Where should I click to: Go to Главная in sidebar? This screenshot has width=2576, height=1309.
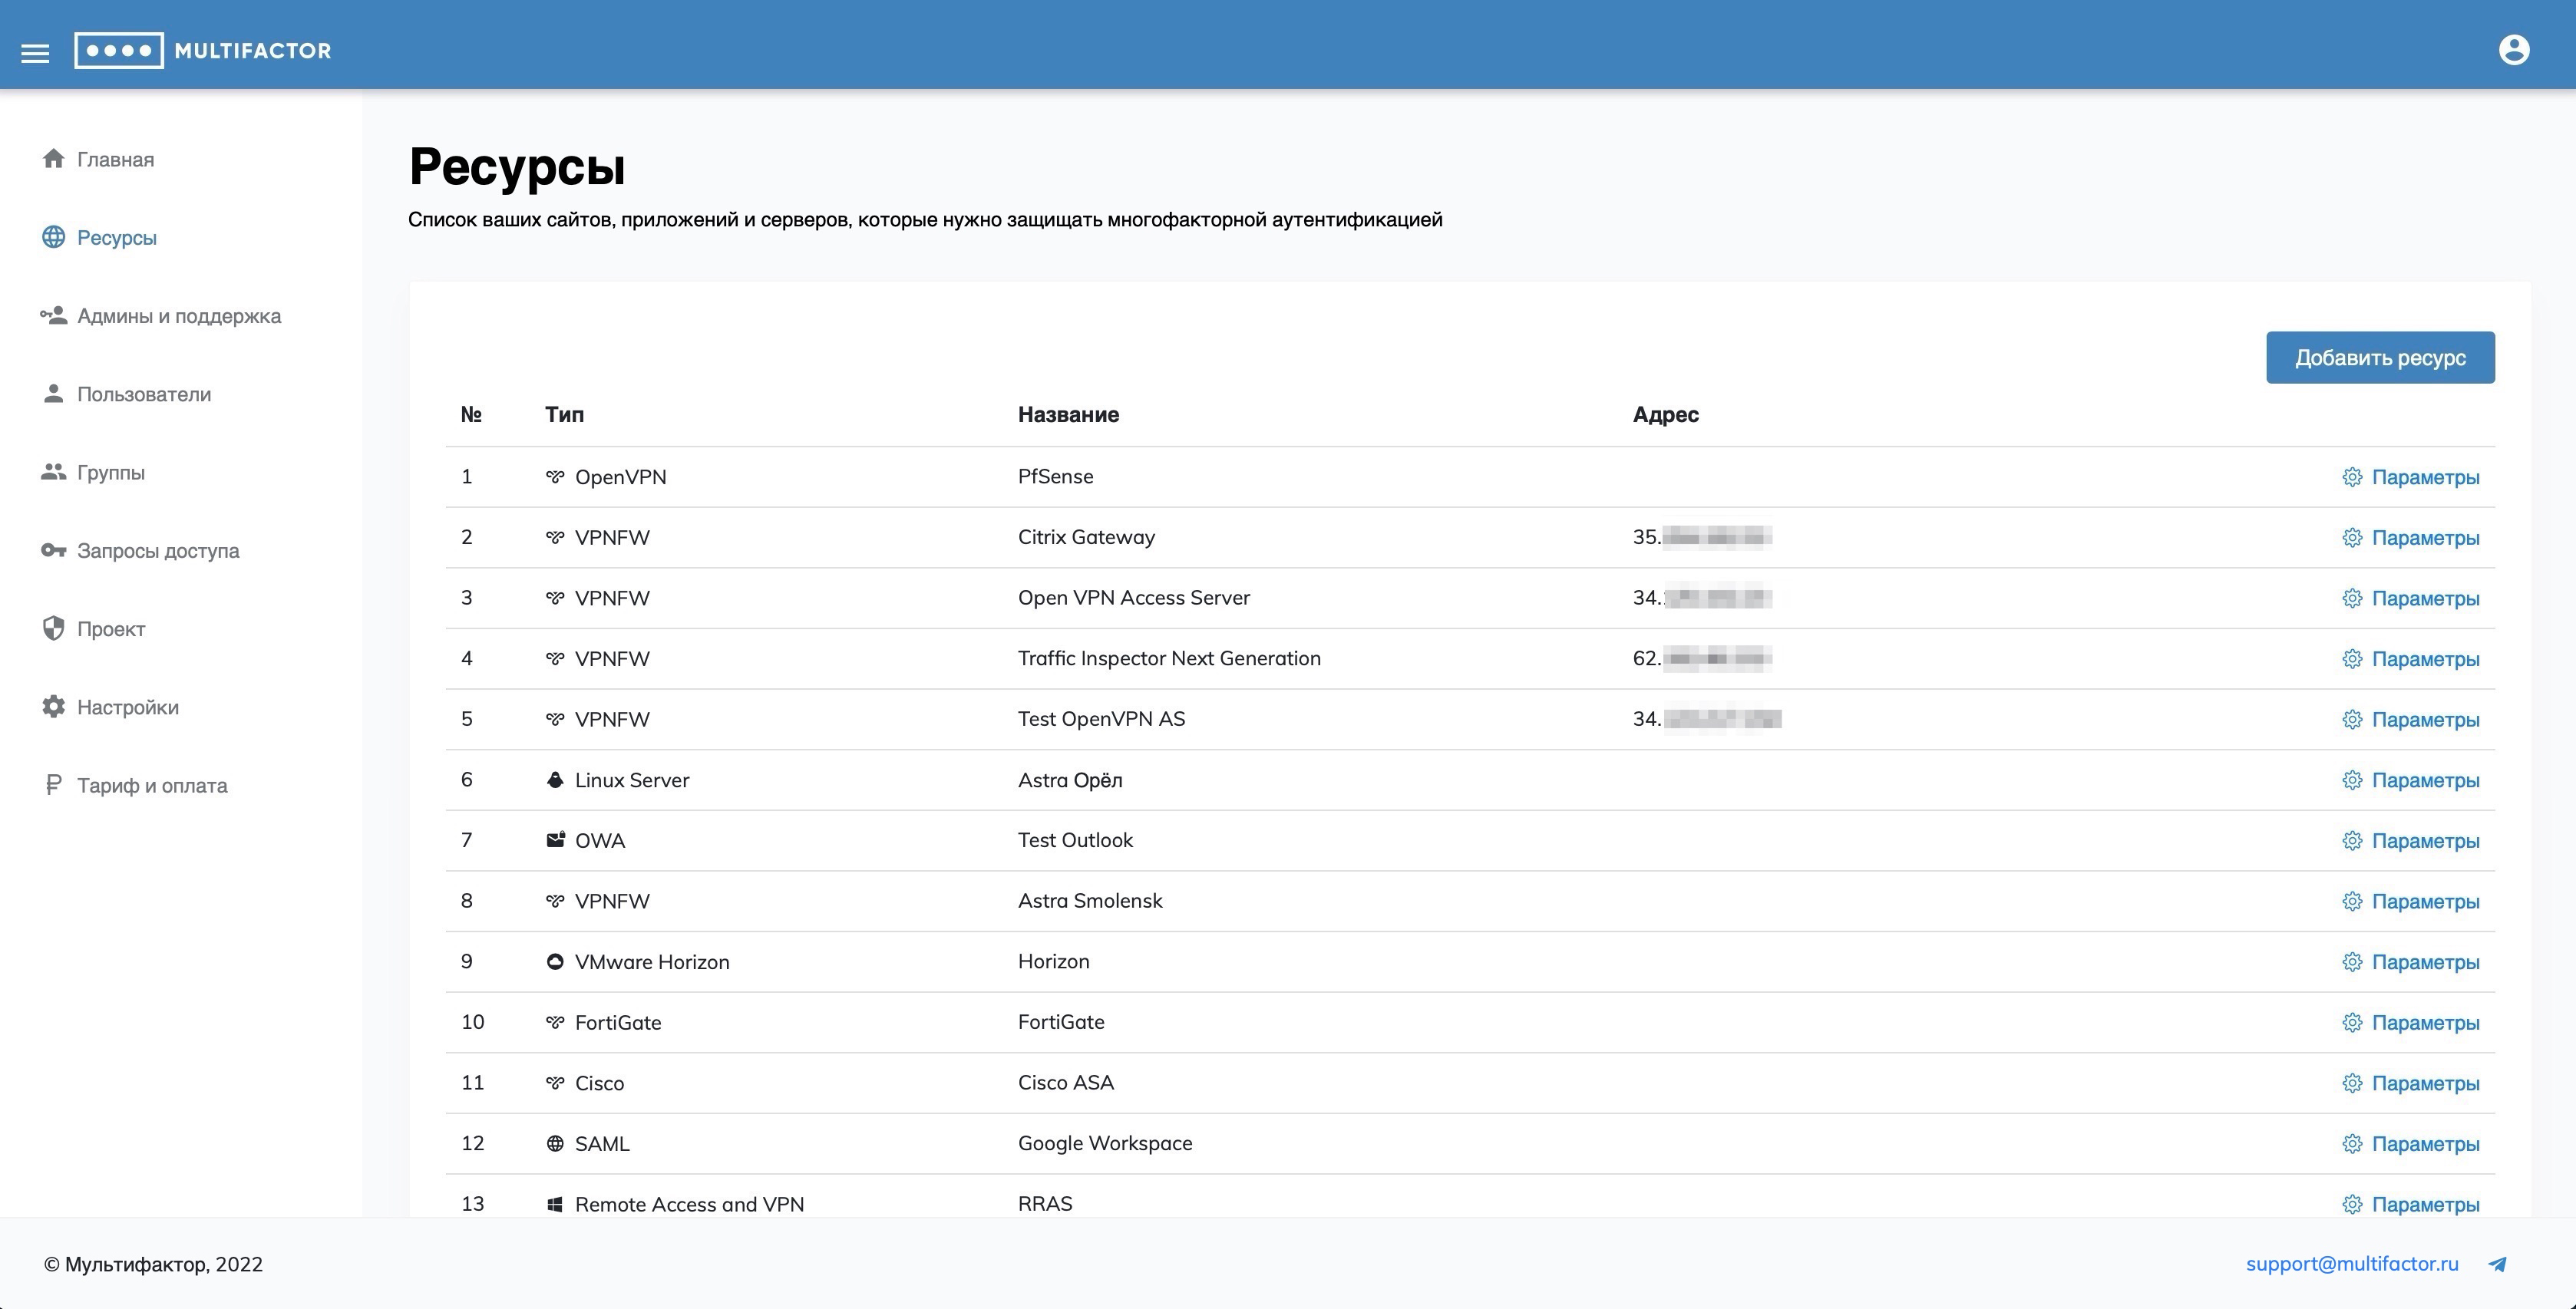pos(115,160)
